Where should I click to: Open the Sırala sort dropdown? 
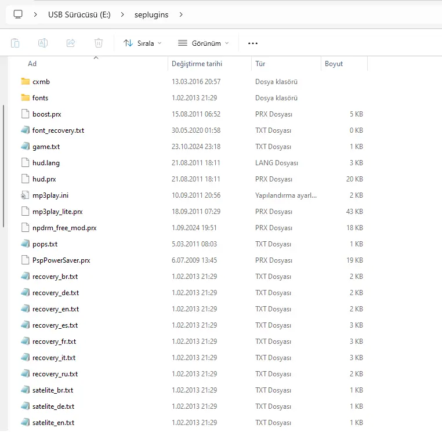[143, 43]
